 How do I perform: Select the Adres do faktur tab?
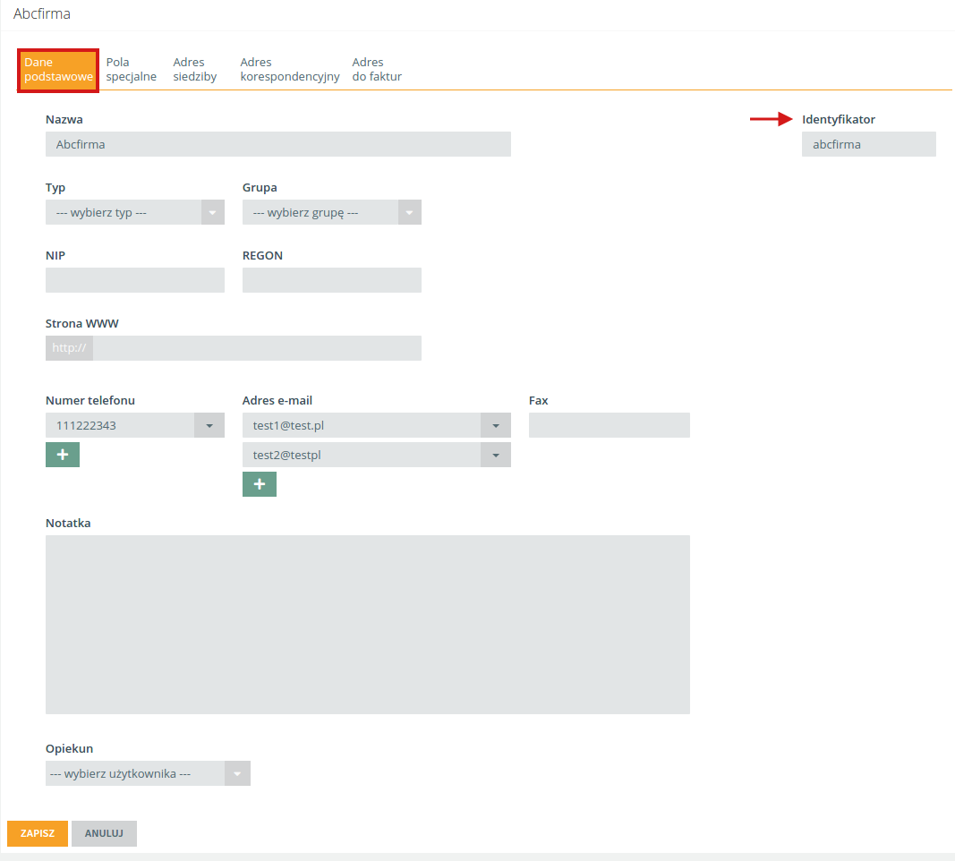(x=377, y=70)
